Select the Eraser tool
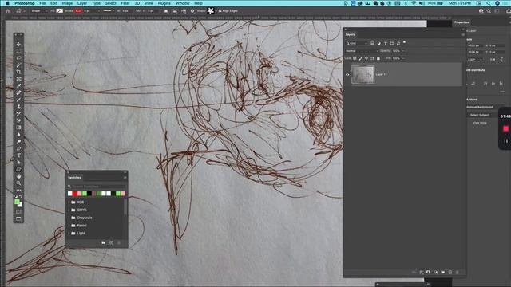Image resolution: width=511 pixels, height=287 pixels. pyautogui.click(x=18, y=120)
